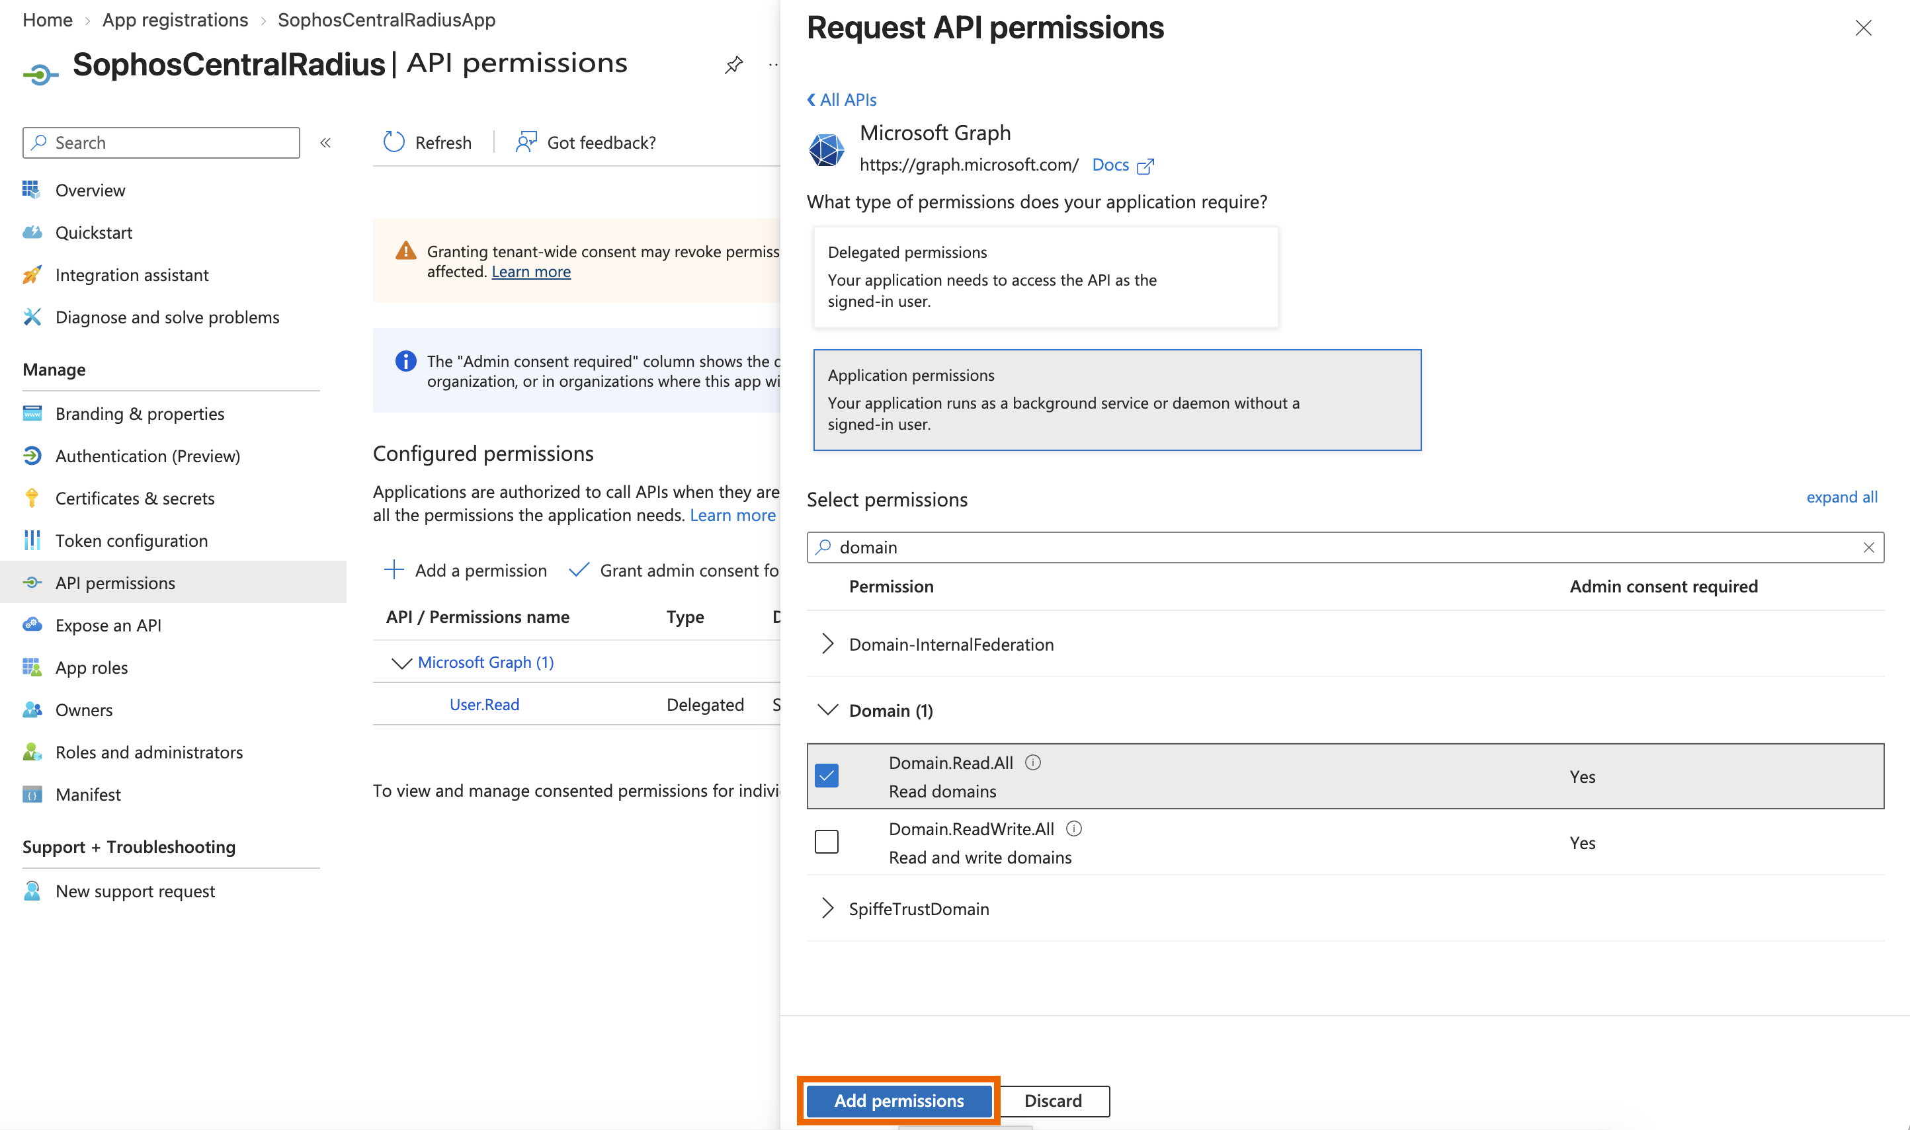1910x1130 pixels.
Task: Click the plus icon of Add a permission
Action: [394, 569]
